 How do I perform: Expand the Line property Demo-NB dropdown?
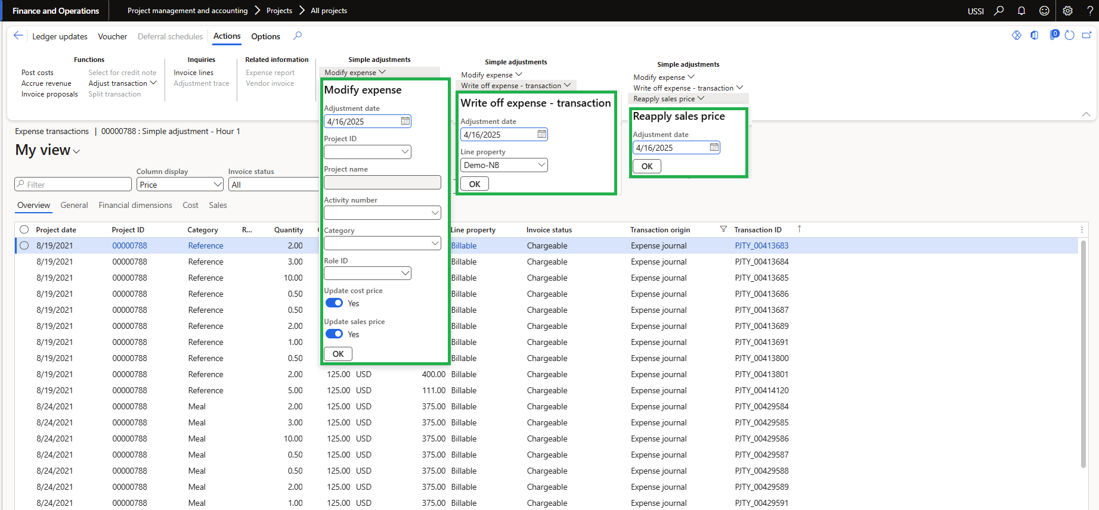(541, 165)
